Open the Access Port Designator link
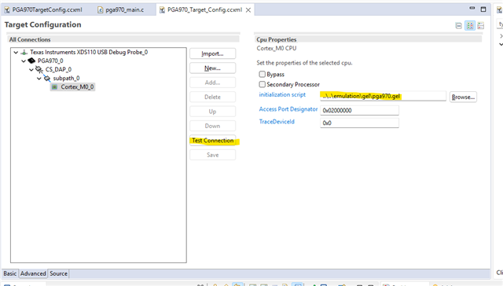 click(288, 109)
